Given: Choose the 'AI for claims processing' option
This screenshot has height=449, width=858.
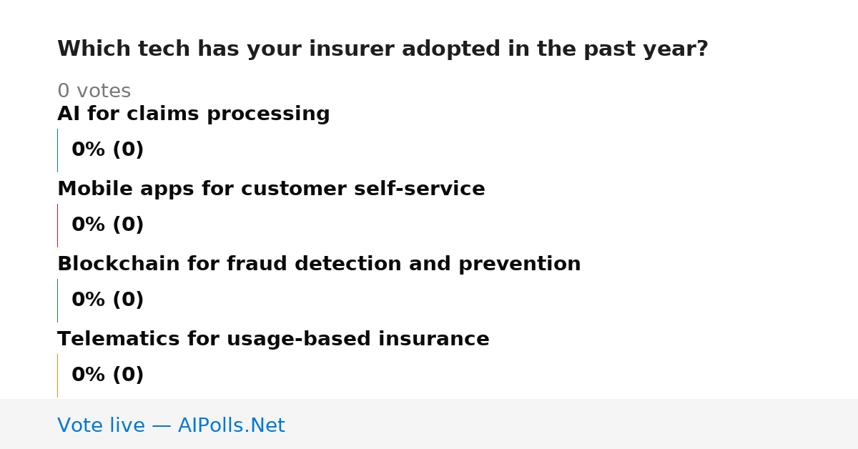Looking at the screenshot, I should coord(194,114).
